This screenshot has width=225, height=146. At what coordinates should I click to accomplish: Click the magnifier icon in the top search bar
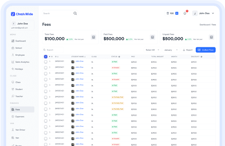[75, 13]
